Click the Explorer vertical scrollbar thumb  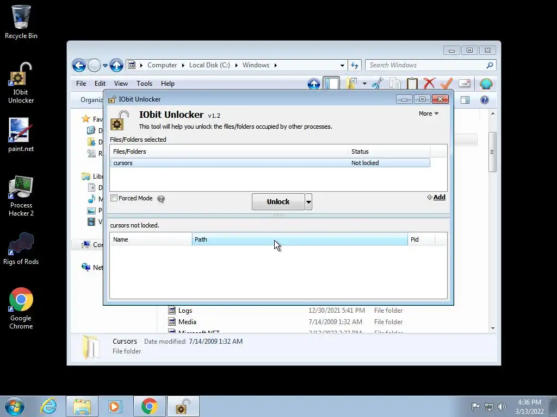click(492, 152)
